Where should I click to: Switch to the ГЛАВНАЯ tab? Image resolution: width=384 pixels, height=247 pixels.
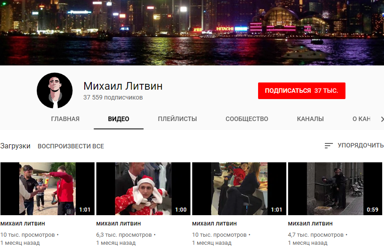65,119
